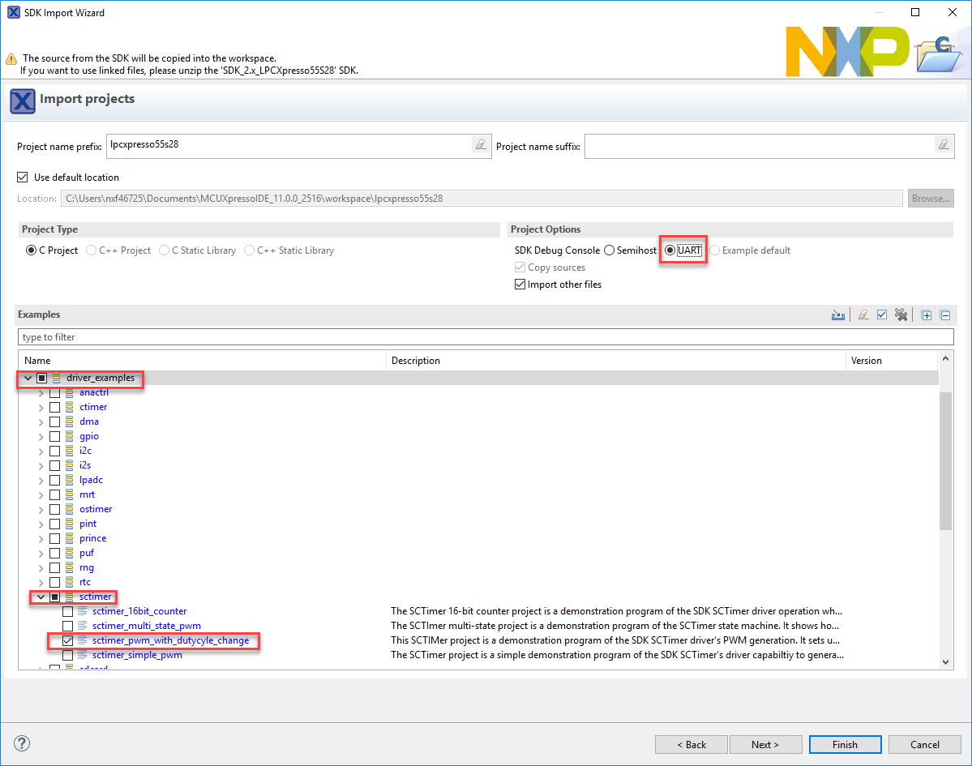
Task: Clear the project name suffix with eraser icon
Action: click(x=943, y=145)
